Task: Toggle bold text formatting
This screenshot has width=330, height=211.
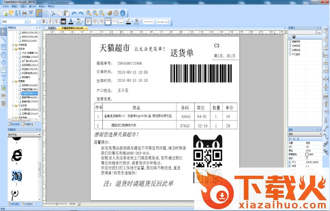Action: [x=44, y=21]
